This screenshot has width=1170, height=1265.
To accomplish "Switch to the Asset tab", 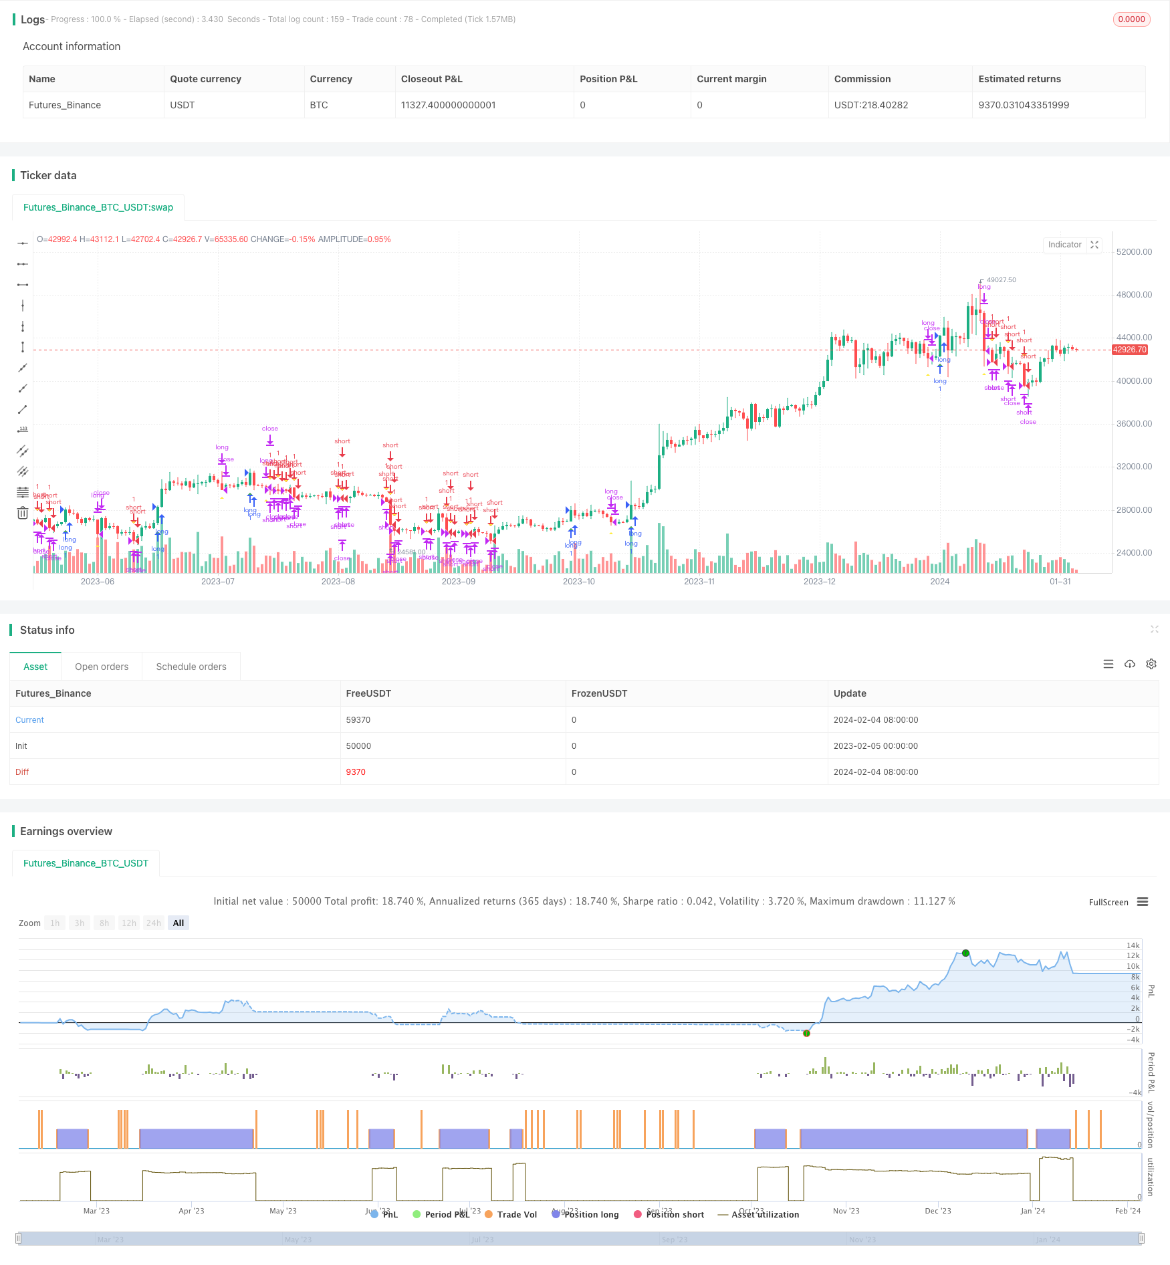I will (x=35, y=667).
